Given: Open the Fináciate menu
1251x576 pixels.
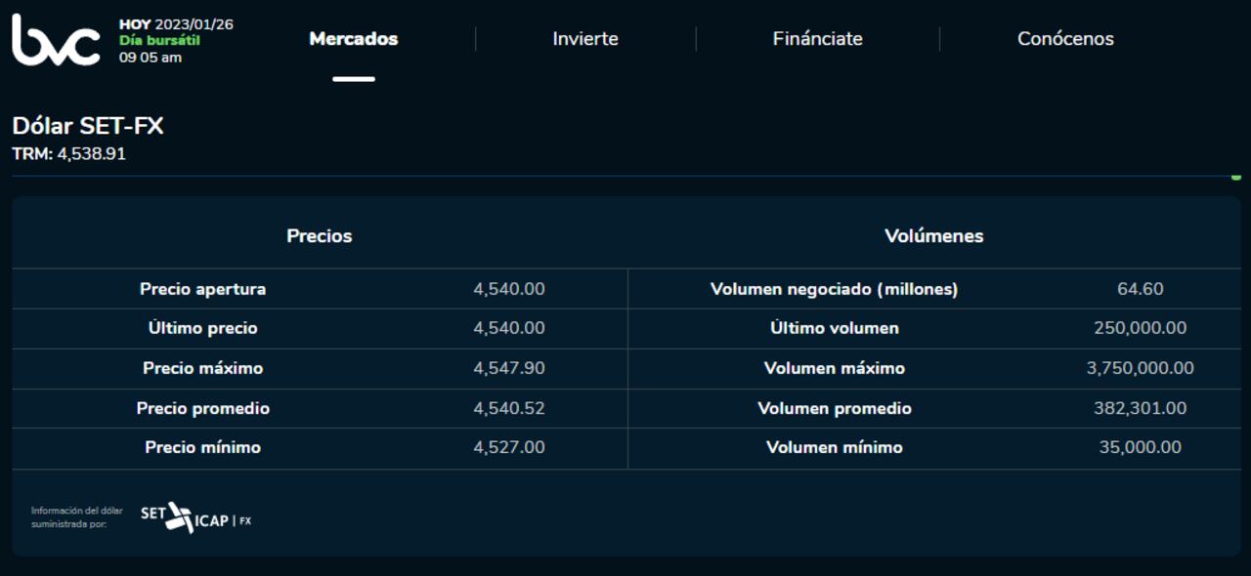Looking at the screenshot, I should [x=818, y=39].
